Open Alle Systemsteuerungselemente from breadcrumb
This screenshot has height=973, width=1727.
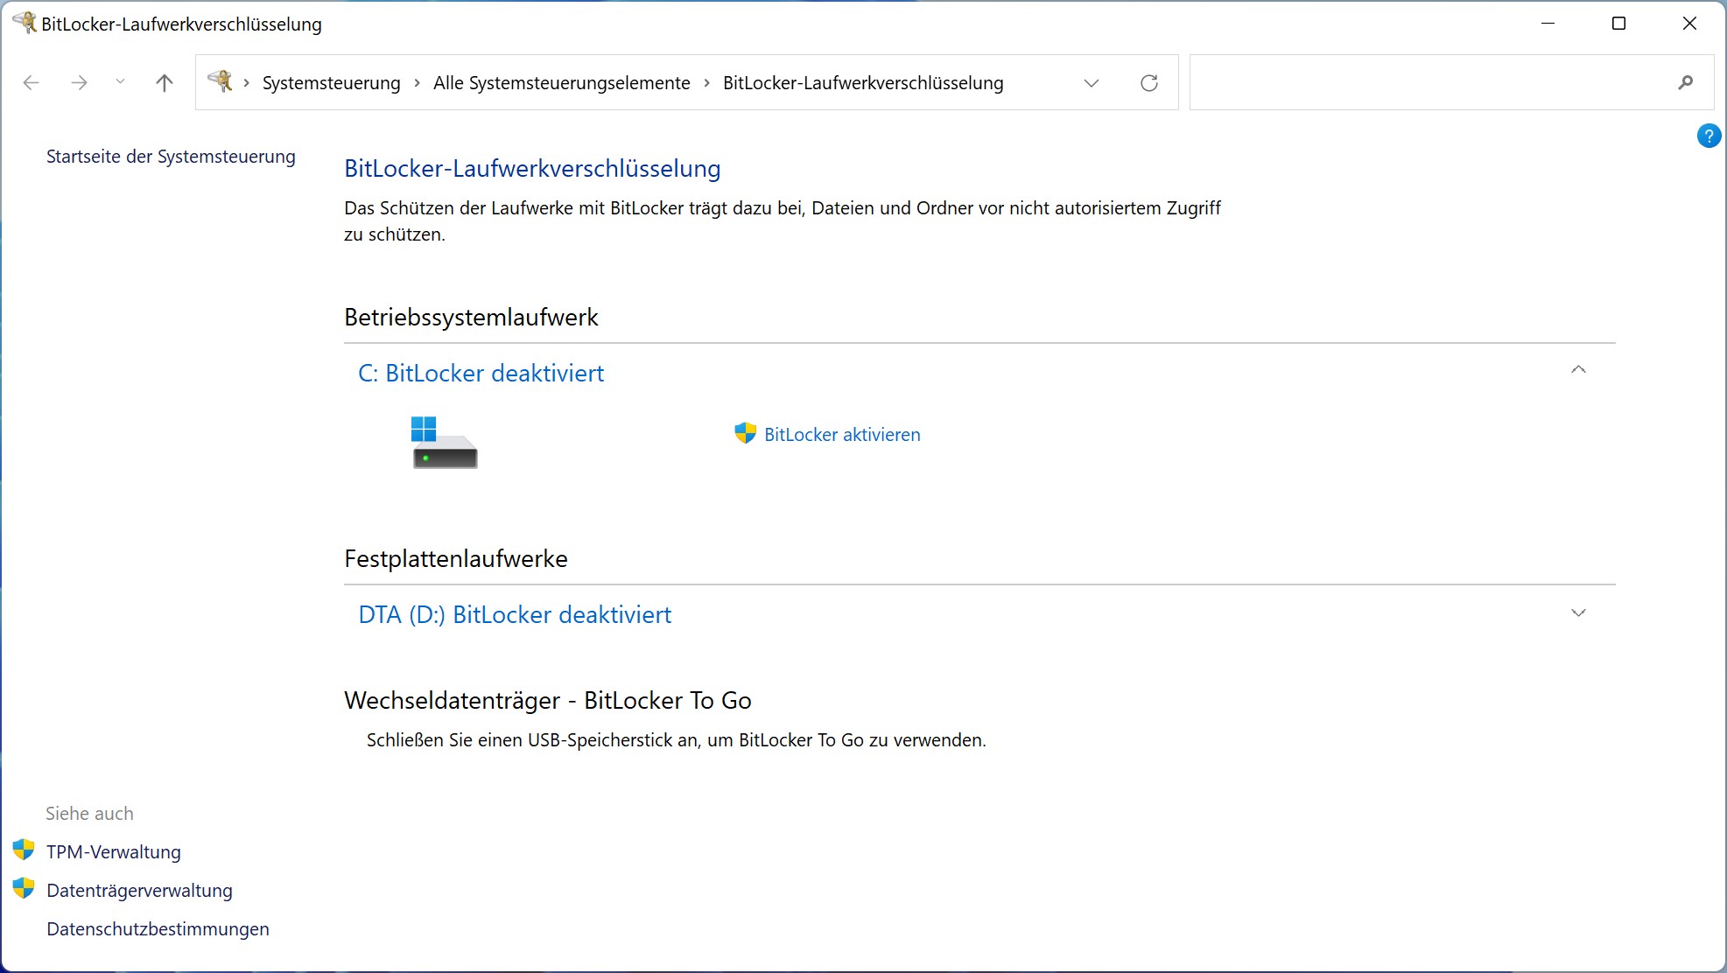point(561,82)
